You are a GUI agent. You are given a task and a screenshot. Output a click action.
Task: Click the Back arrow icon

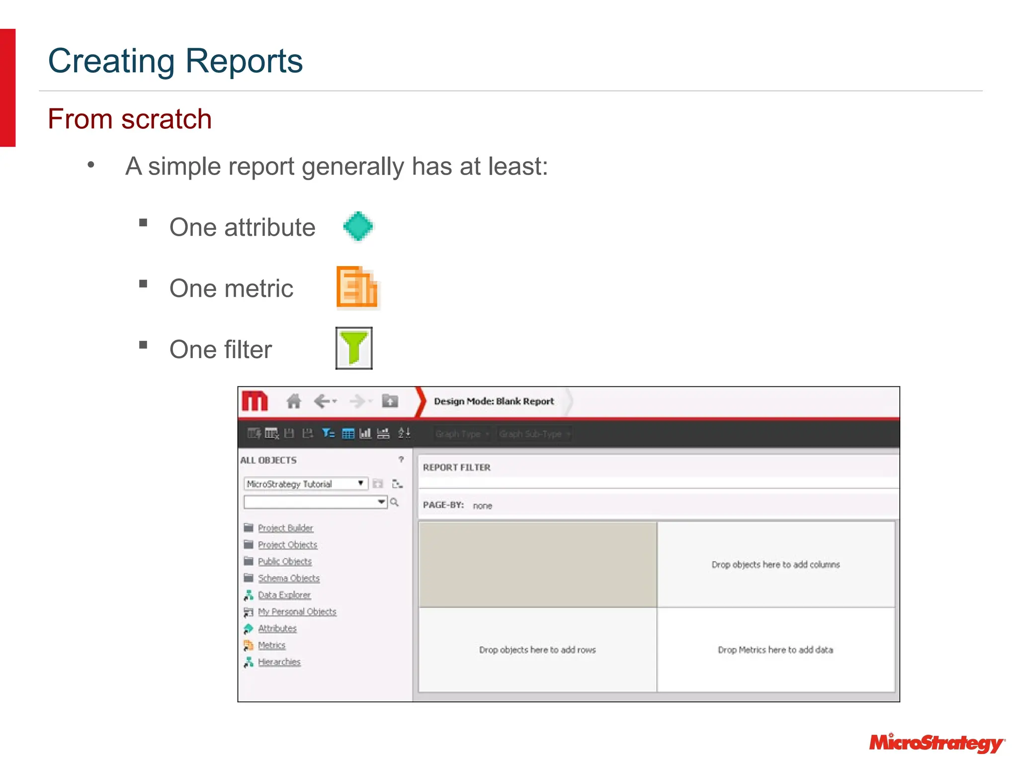coord(322,401)
